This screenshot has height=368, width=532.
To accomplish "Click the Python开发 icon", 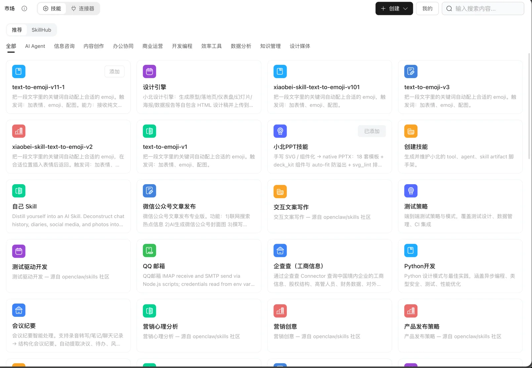I will pyautogui.click(x=411, y=250).
